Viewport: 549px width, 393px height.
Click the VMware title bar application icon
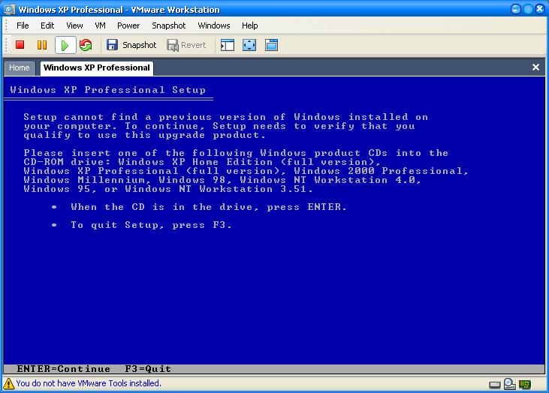[10, 9]
